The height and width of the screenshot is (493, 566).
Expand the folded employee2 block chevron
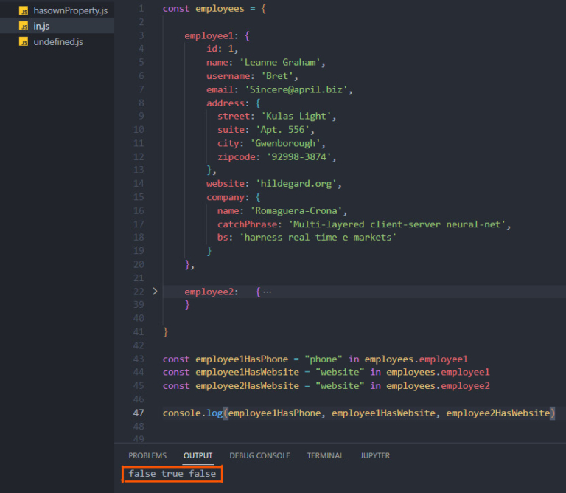(x=155, y=292)
